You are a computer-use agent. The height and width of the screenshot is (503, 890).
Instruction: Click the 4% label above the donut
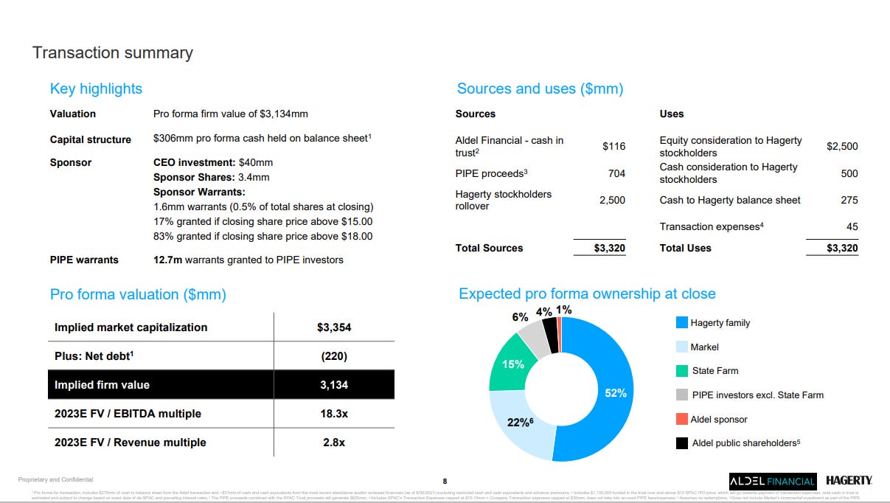coord(543,311)
